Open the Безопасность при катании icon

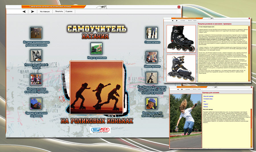(x=152, y=104)
